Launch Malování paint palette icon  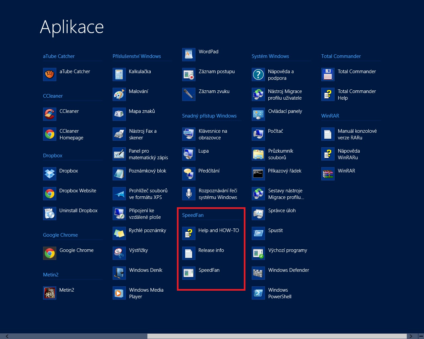tap(119, 94)
